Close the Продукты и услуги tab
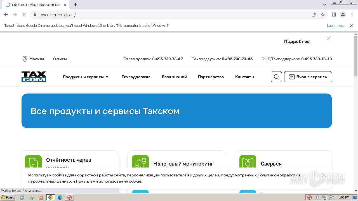The image size is (358, 201). (65, 5)
